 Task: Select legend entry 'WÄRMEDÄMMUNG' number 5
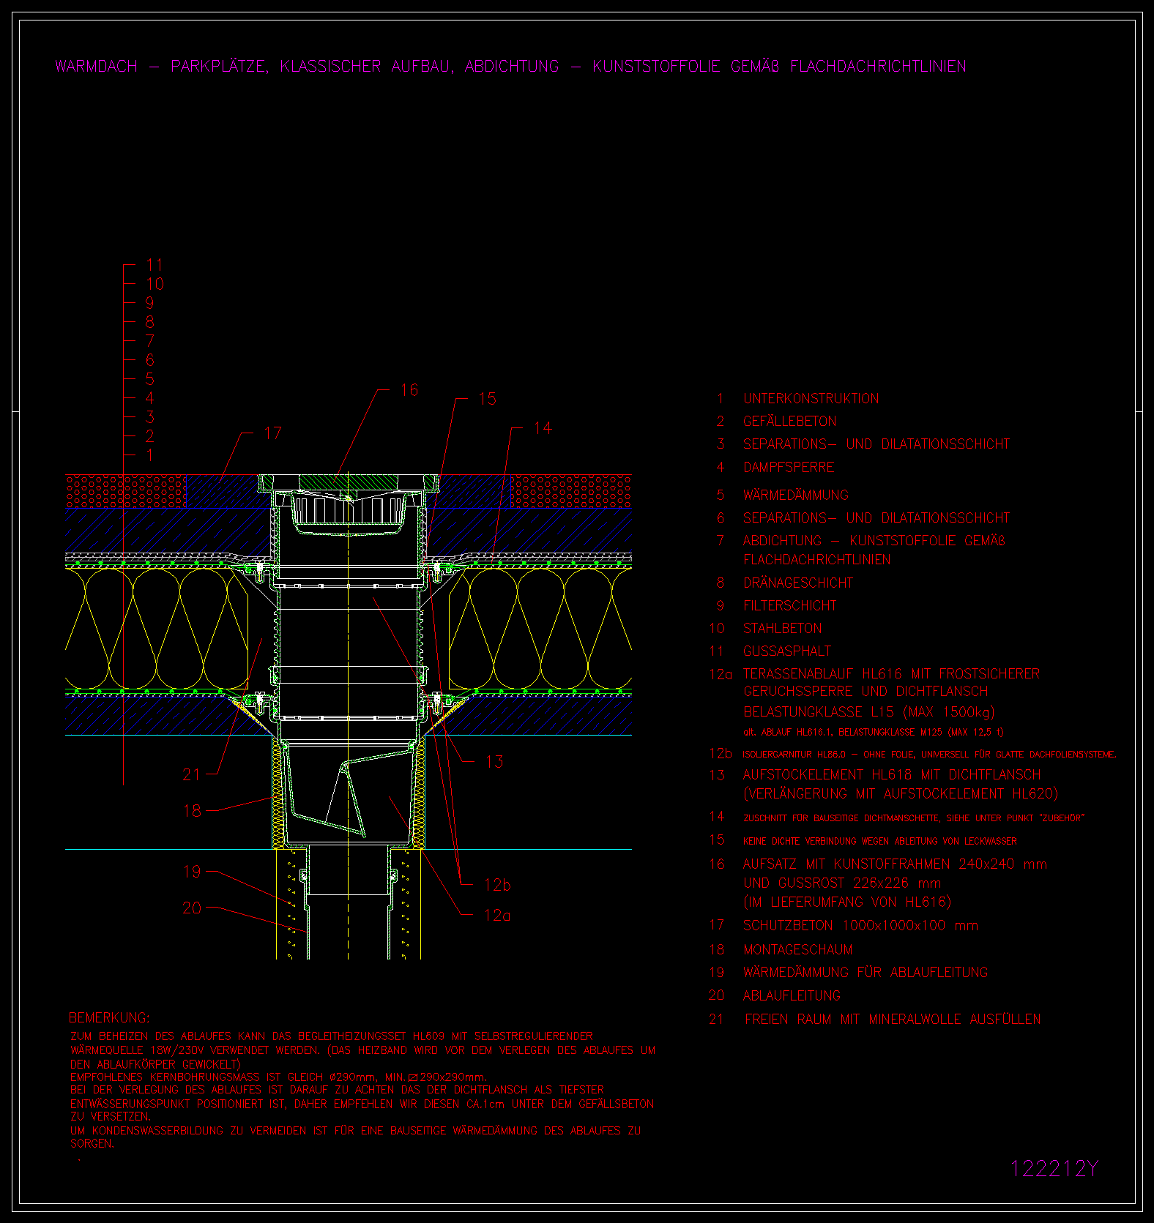[795, 495]
